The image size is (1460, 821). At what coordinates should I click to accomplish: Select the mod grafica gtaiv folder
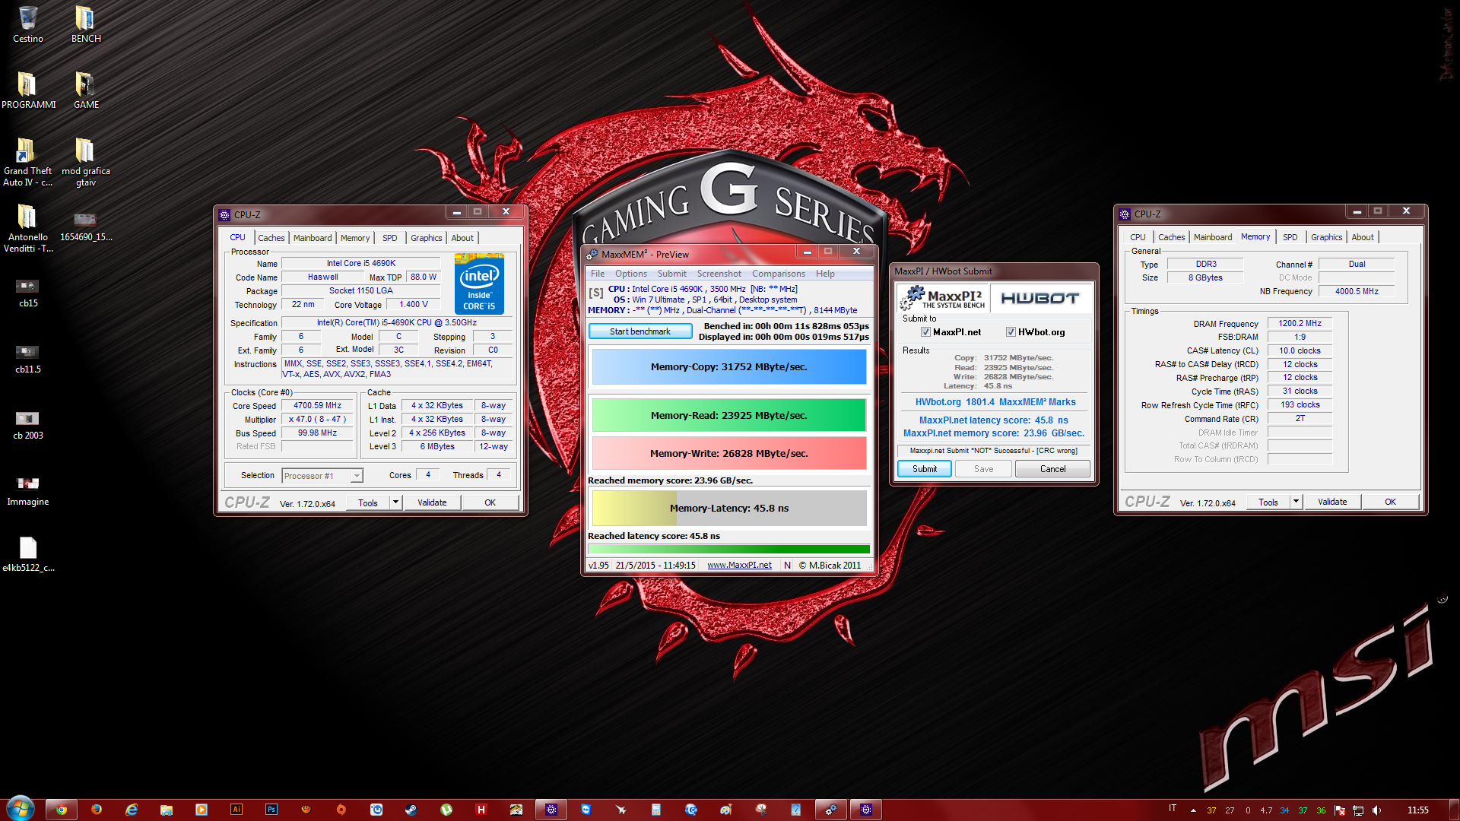tap(85, 162)
